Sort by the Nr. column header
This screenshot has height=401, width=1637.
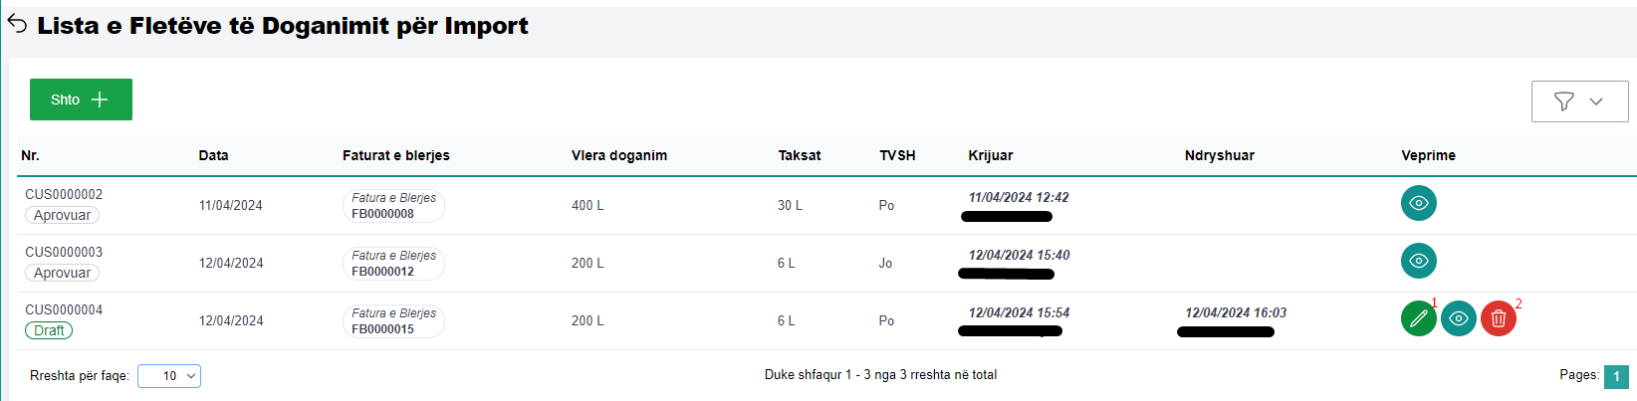click(x=31, y=155)
